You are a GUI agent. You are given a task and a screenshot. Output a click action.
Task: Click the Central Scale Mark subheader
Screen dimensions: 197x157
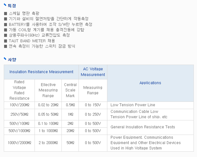pos(70,90)
